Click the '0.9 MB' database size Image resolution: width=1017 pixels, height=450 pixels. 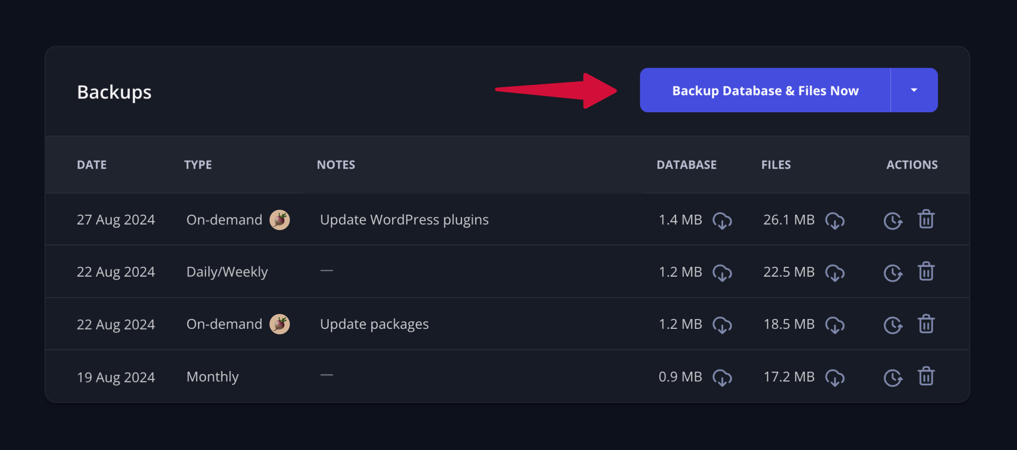click(x=680, y=377)
